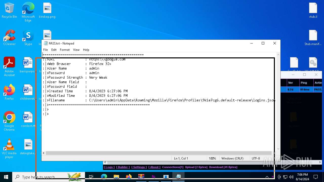Click the clock showing 7:06 PM
This screenshot has height=182, width=324.
click(302, 177)
